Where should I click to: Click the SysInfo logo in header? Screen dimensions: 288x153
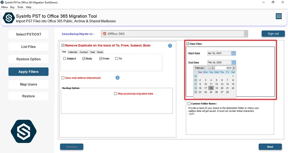(x=8, y=18)
